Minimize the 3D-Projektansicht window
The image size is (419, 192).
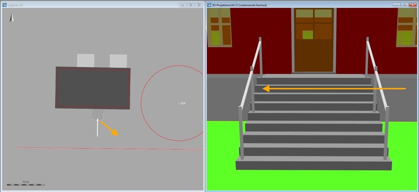click(x=397, y=5)
